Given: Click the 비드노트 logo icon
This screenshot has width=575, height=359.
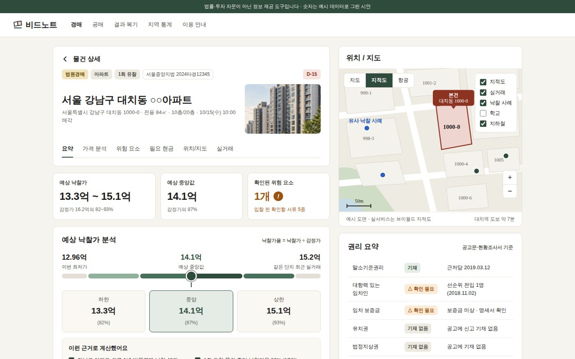Looking at the screenshot, I should [x=18, y=25].
